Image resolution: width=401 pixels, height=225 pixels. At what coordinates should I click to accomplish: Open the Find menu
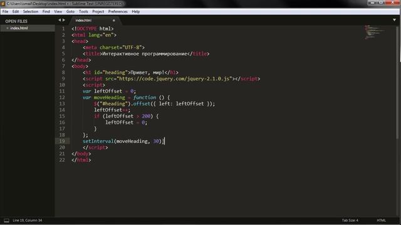pos(46,12)
